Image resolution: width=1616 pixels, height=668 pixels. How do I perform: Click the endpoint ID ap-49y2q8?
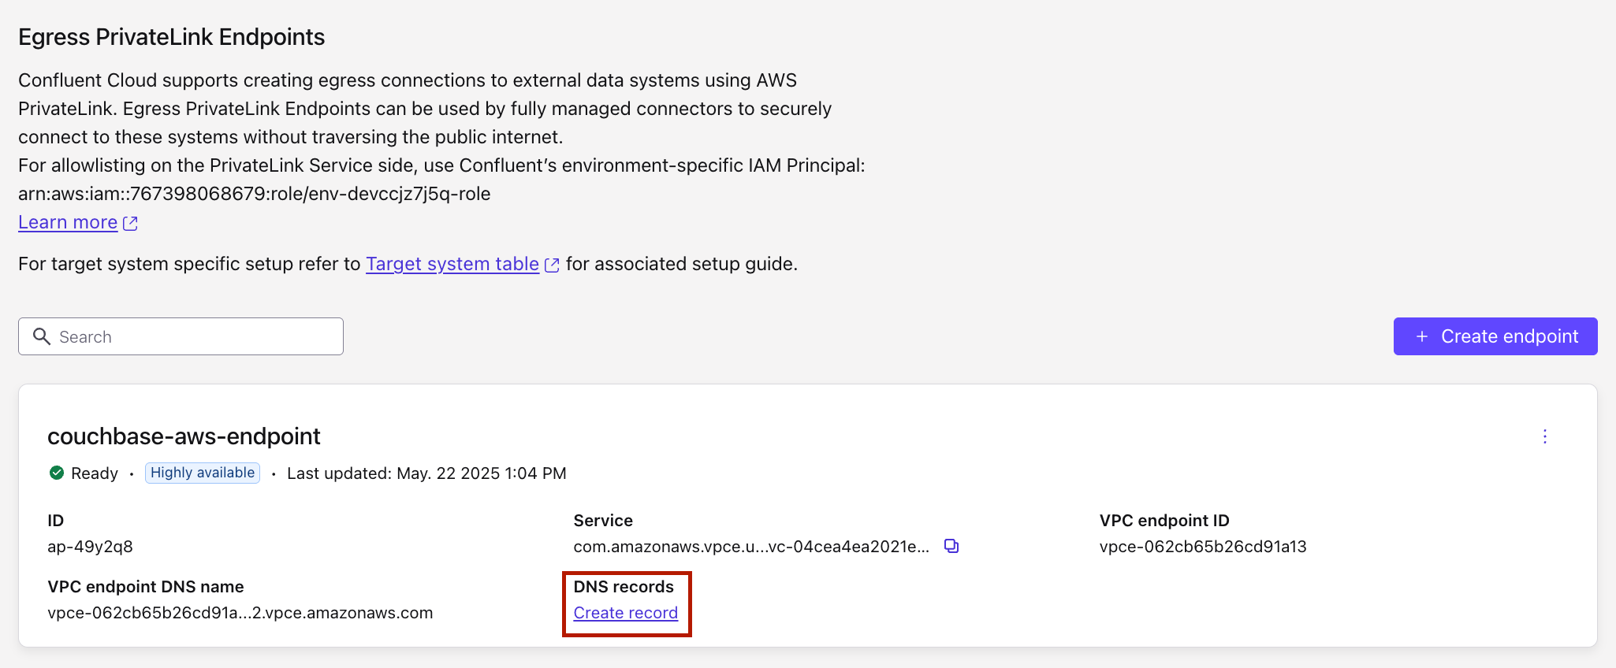click(90, 547)
